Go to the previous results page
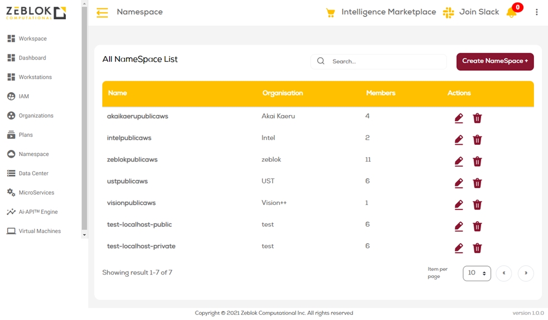Image resolution: width=548 pixels, height=320 pixels. pyautogui.click(x=504, y=273)
